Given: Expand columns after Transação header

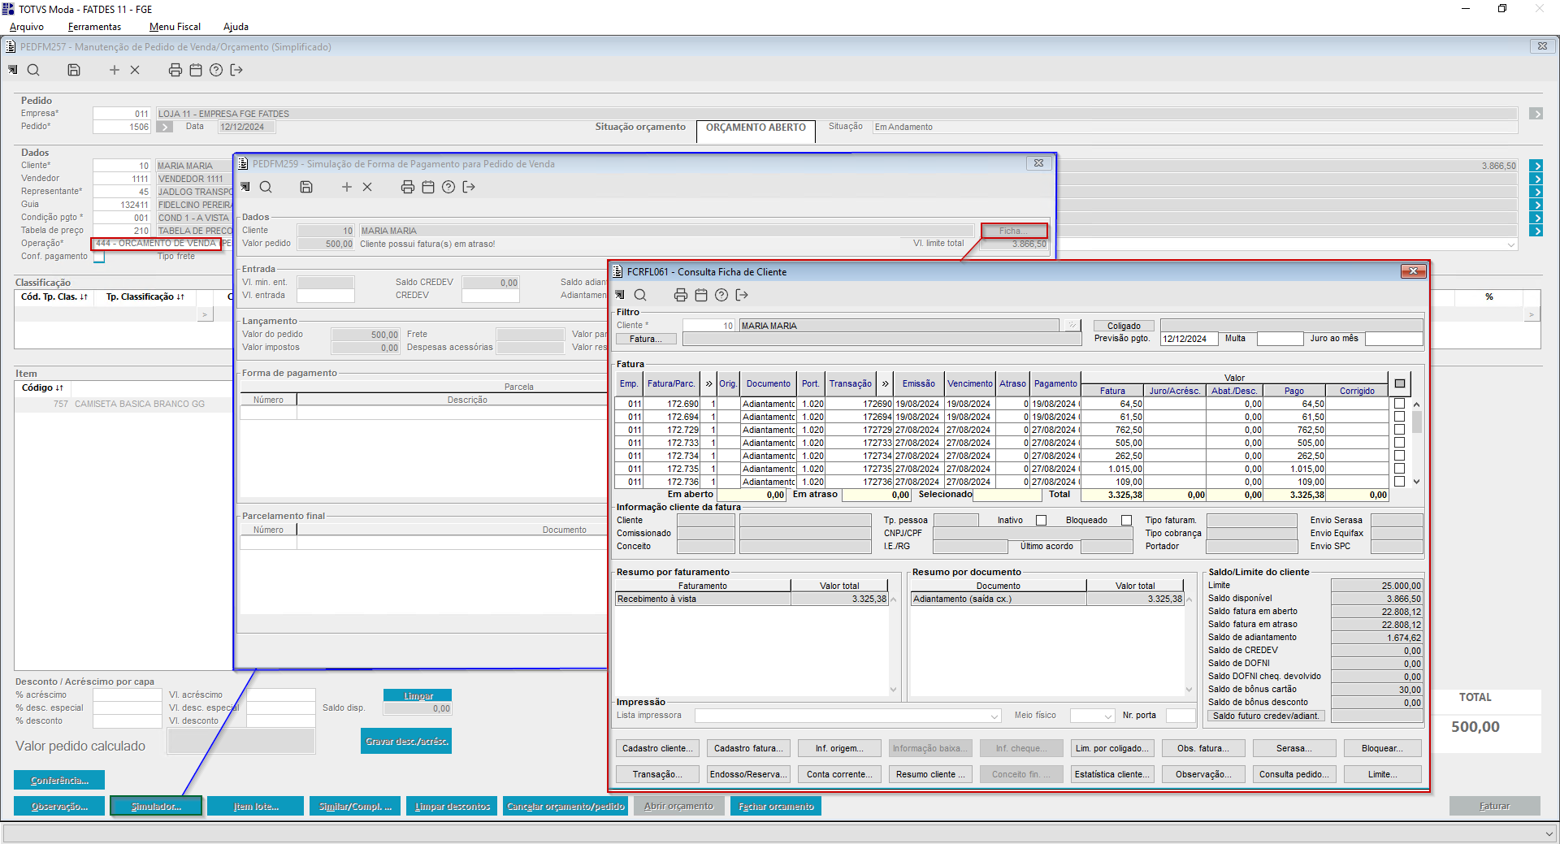Looking at the screenshot, I should [x=886, y=383].
